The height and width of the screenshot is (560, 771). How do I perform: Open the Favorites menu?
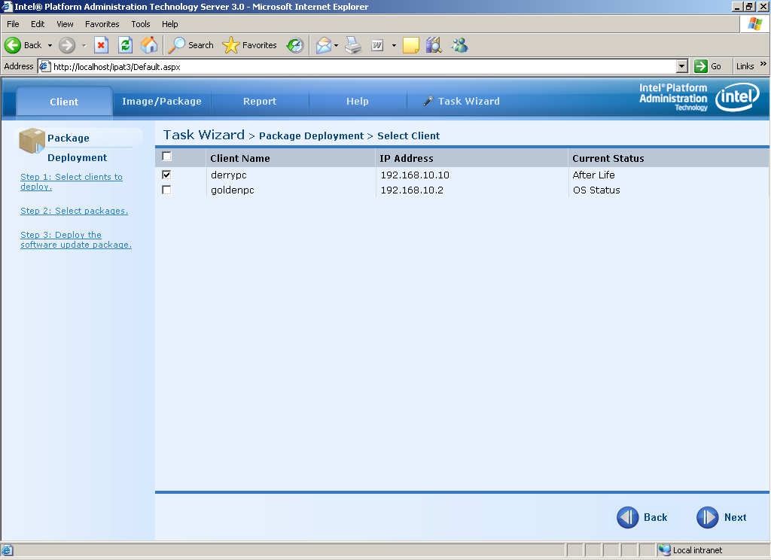[102, 24]
